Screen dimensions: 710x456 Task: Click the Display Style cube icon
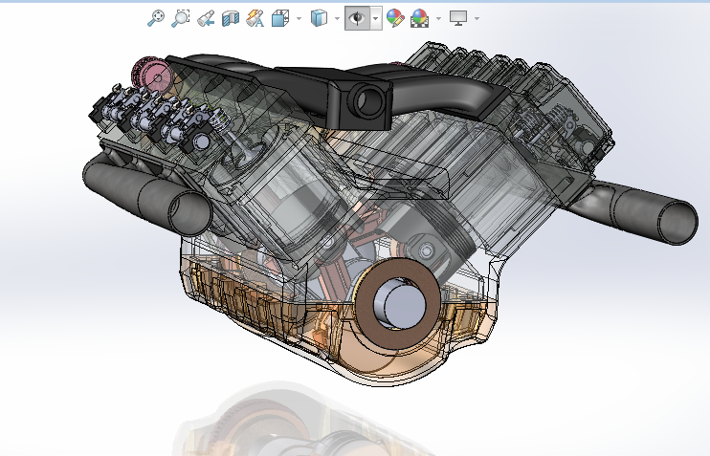pyautogui.click(x=319, y=18)
